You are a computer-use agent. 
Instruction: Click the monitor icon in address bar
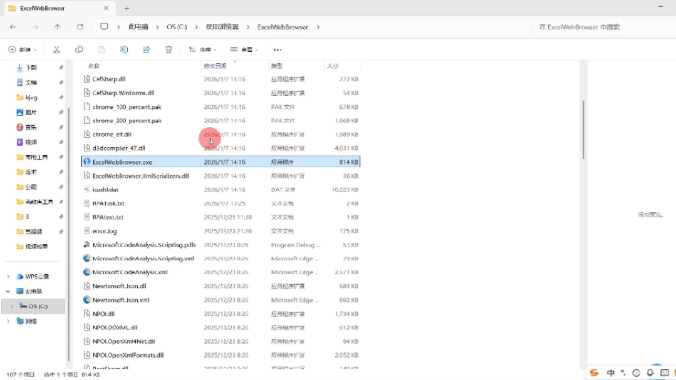(104, 27)
